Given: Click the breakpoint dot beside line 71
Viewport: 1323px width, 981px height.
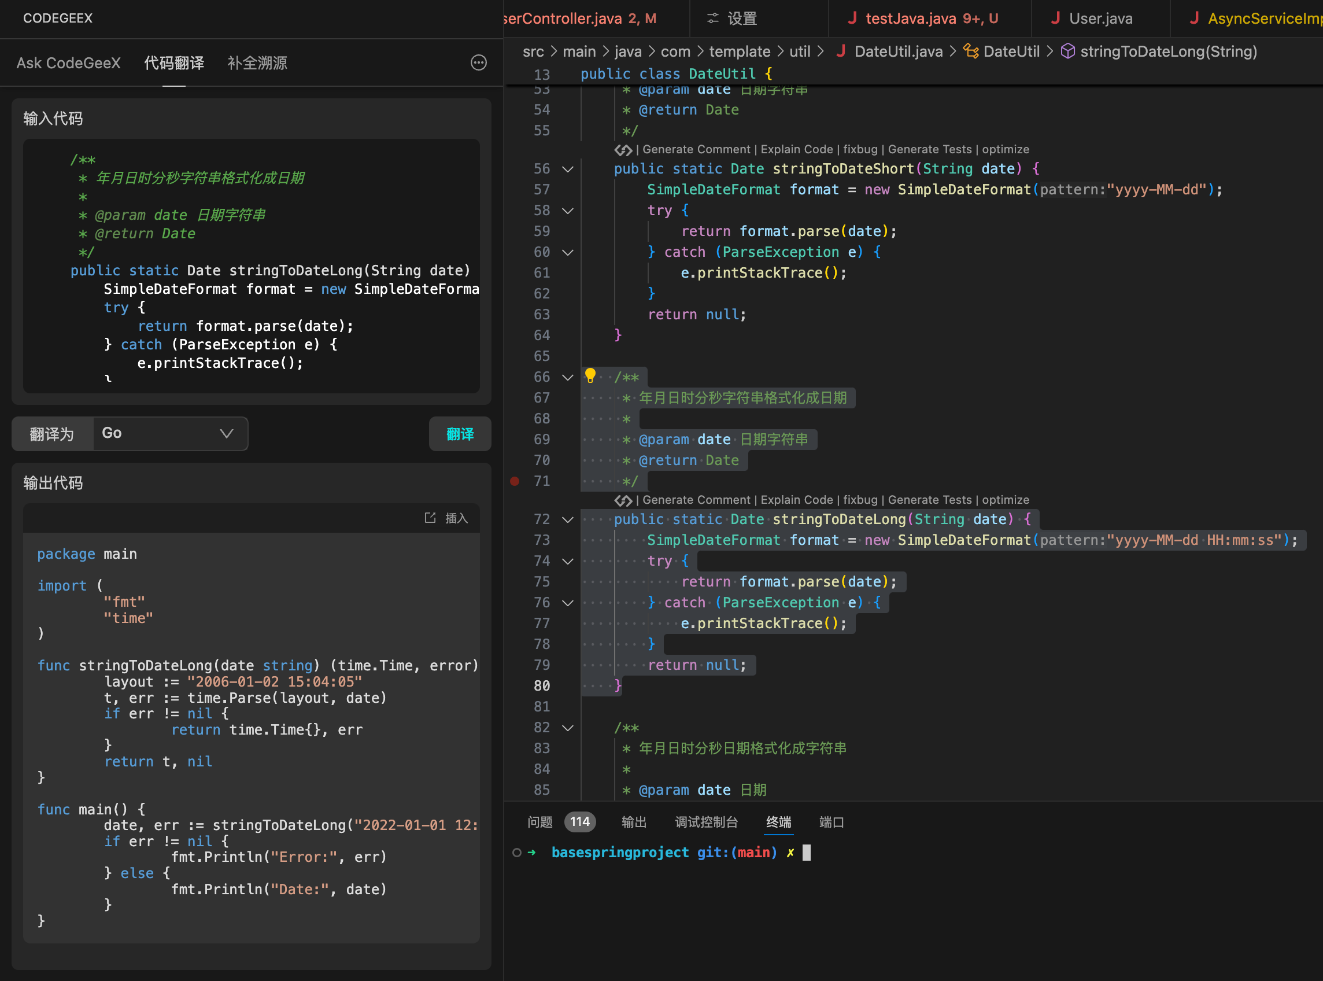Looking at the screenshot, I should point(515,481).
